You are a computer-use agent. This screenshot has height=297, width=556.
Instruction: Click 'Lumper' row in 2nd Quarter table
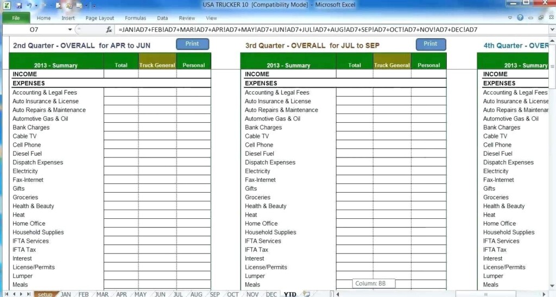23,276
